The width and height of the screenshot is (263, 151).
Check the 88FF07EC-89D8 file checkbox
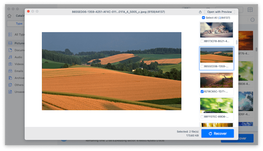[202, 117]
